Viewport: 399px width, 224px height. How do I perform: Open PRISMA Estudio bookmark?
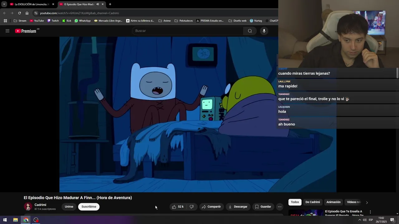[210, 21]
